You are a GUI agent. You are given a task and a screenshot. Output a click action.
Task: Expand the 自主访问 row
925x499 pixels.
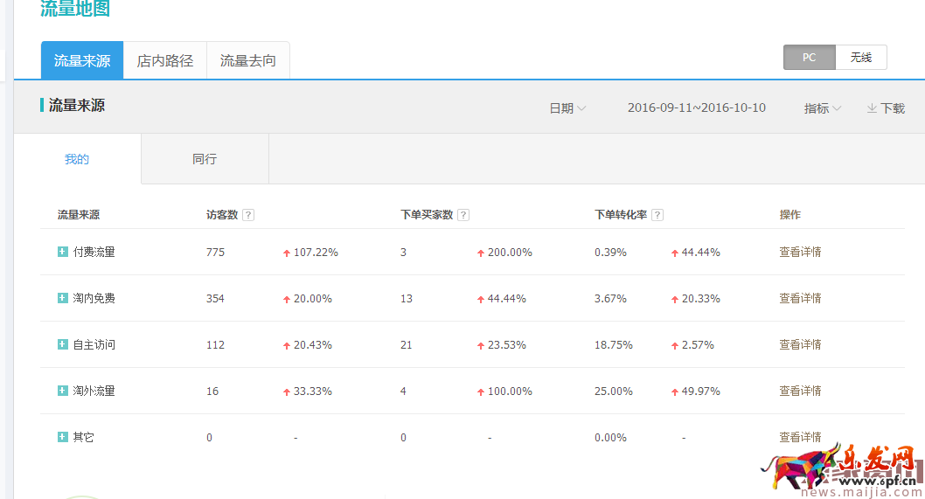coord(62,344)
